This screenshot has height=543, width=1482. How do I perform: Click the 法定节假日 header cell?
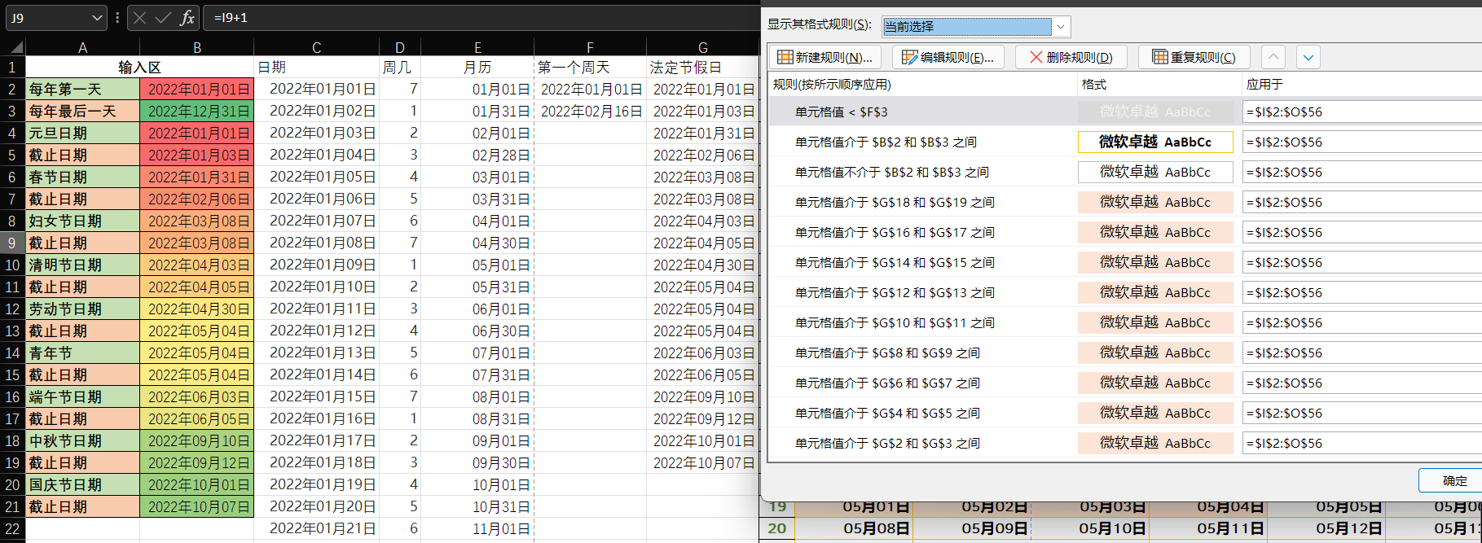pyautogui.click(x=702, y=67)
